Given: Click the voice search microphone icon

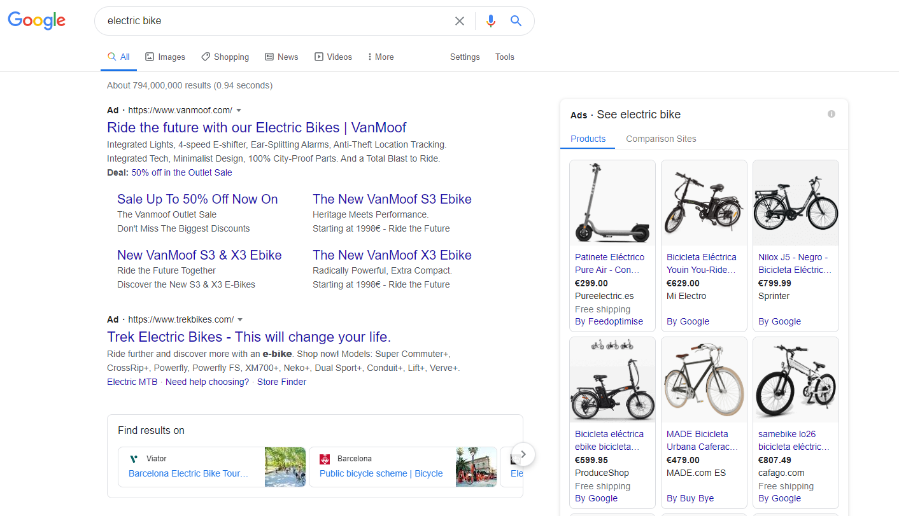Looking at the screenshot, I should [490, 21].
